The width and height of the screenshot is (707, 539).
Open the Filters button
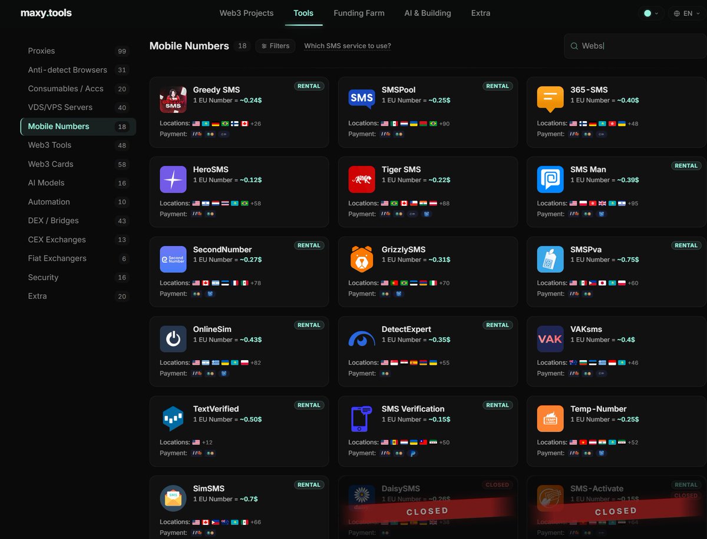tap(275, 46)
